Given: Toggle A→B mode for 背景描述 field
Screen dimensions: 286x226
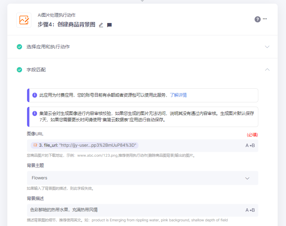Looking at the screenshot, I should [250, 210].
